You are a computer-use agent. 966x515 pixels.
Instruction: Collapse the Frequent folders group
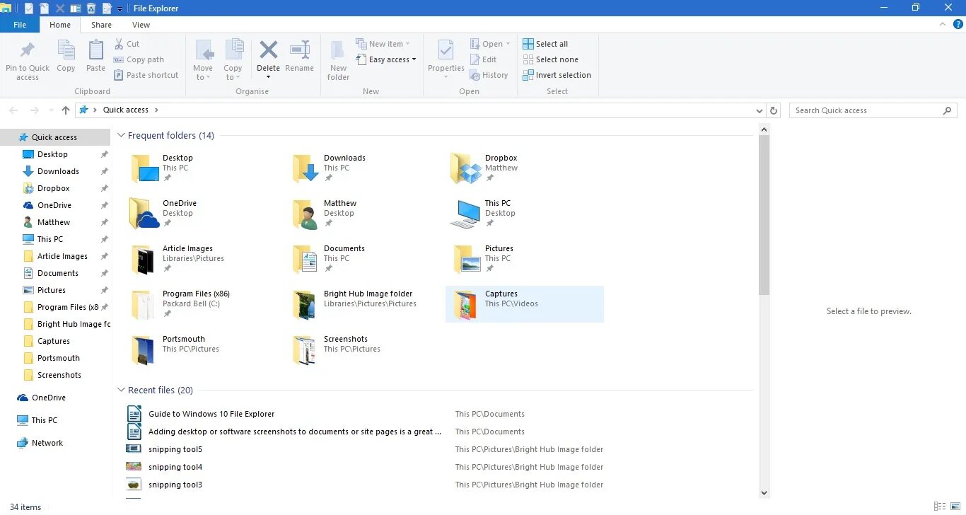coord(121,135)
